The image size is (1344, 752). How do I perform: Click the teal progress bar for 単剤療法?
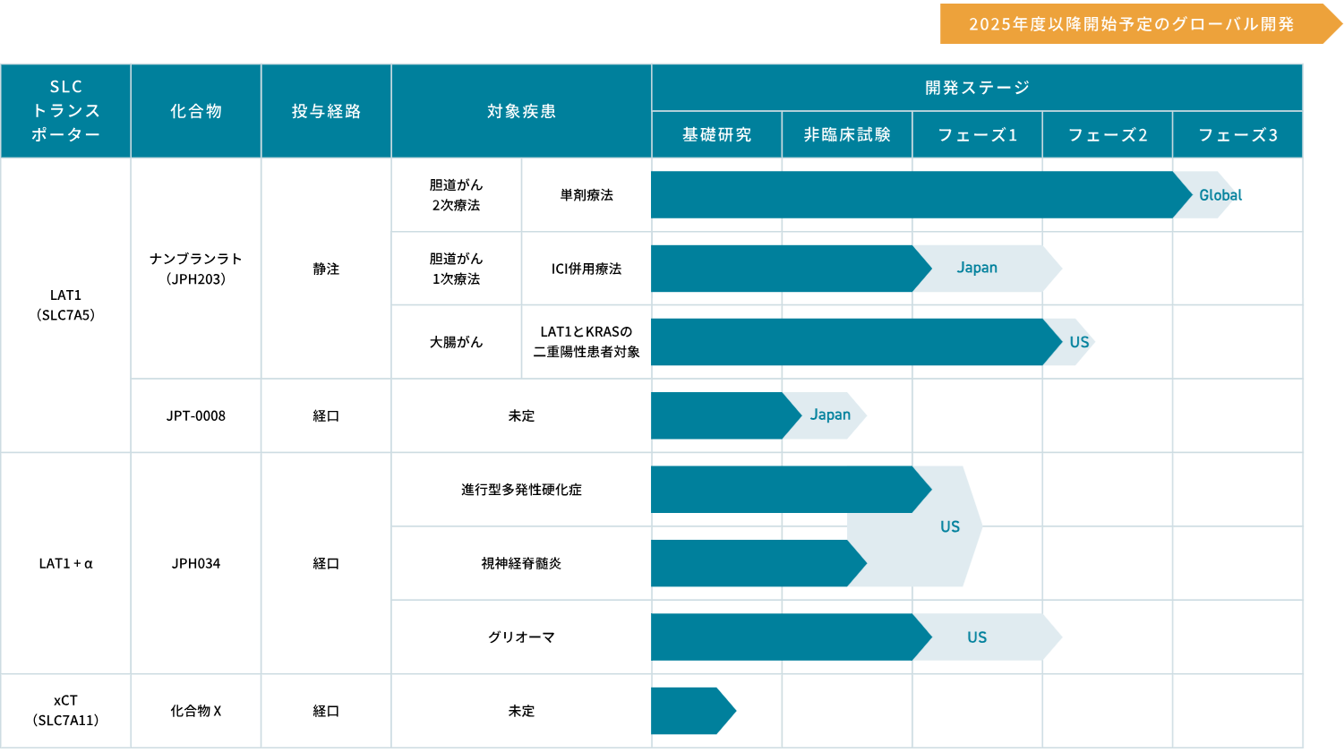coord(921,195)
